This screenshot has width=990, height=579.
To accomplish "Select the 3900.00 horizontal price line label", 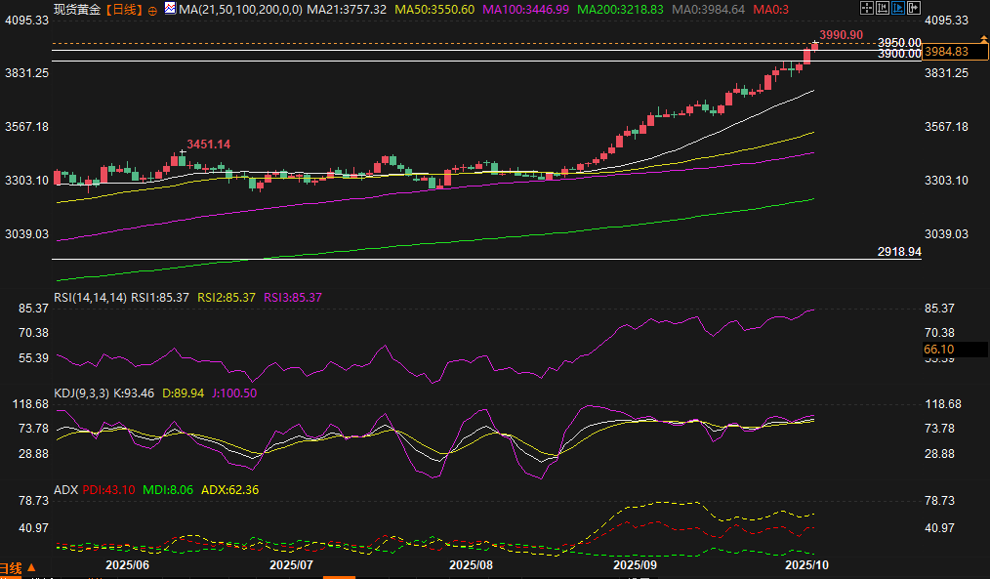I will (899, 55).
